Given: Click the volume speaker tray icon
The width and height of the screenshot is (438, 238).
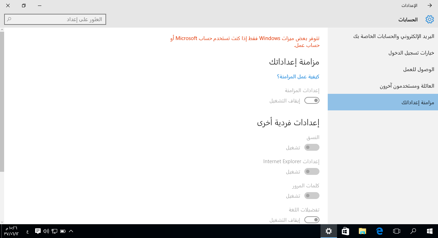Looking at the screenshot, I should pos(46,231).
